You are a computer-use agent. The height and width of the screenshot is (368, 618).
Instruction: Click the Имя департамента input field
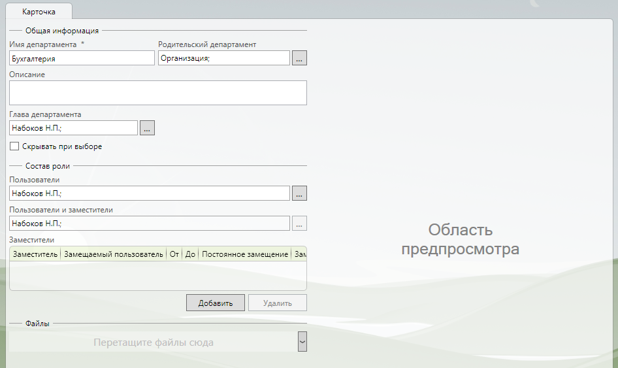click(x=82, y=58)
